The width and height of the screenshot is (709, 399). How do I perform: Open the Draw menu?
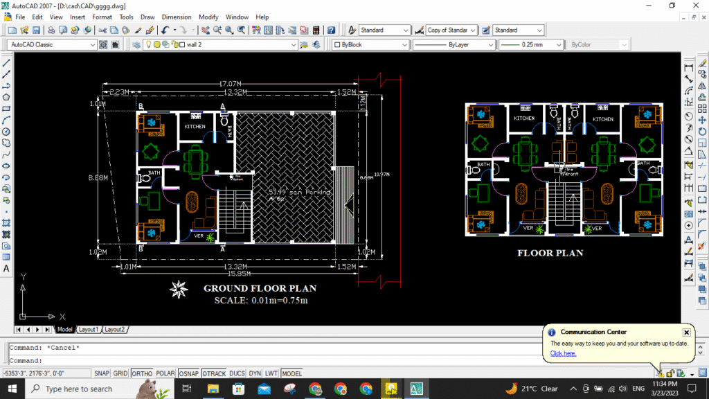coord(147,17)
